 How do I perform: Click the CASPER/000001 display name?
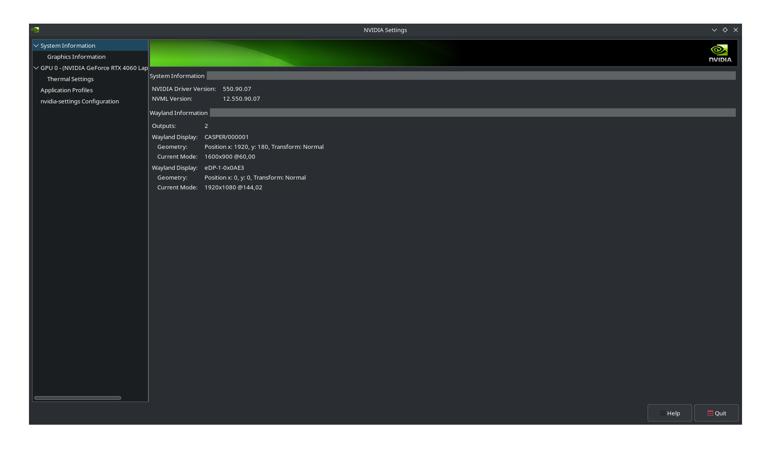click(x=227, y=137)
